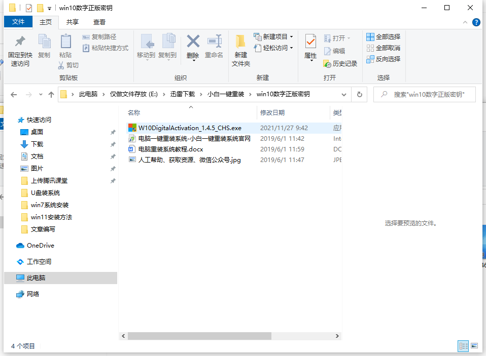Switch to the View (查看) tab
The height and width of the screenshot is (356, 486).
click(x=99, y=22)
